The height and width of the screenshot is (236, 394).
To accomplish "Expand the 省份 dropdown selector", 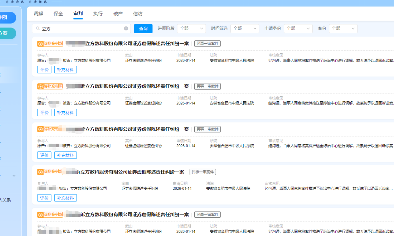I will [x=343, y=29].
